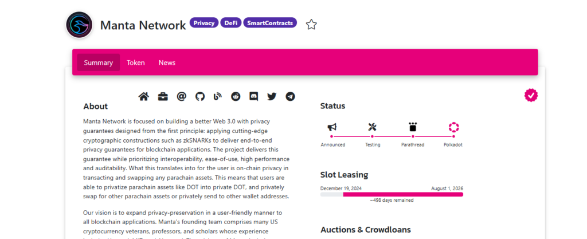Viewport: 587px width, 239px height.
Task: Switch to the Token tab
Action: (135, 62)
